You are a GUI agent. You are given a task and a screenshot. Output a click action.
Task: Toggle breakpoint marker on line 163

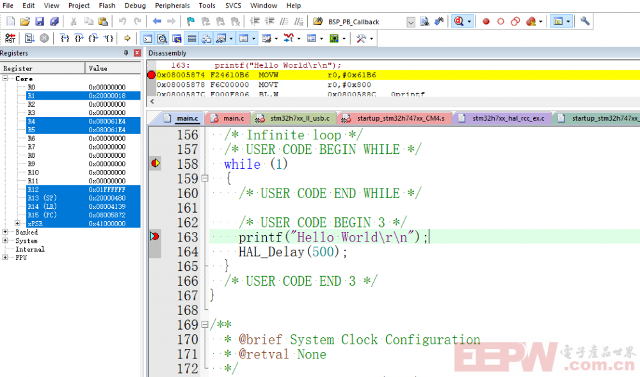[154, 237]
